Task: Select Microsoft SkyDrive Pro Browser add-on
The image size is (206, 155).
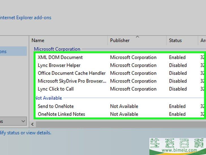Action: (72, 81)
